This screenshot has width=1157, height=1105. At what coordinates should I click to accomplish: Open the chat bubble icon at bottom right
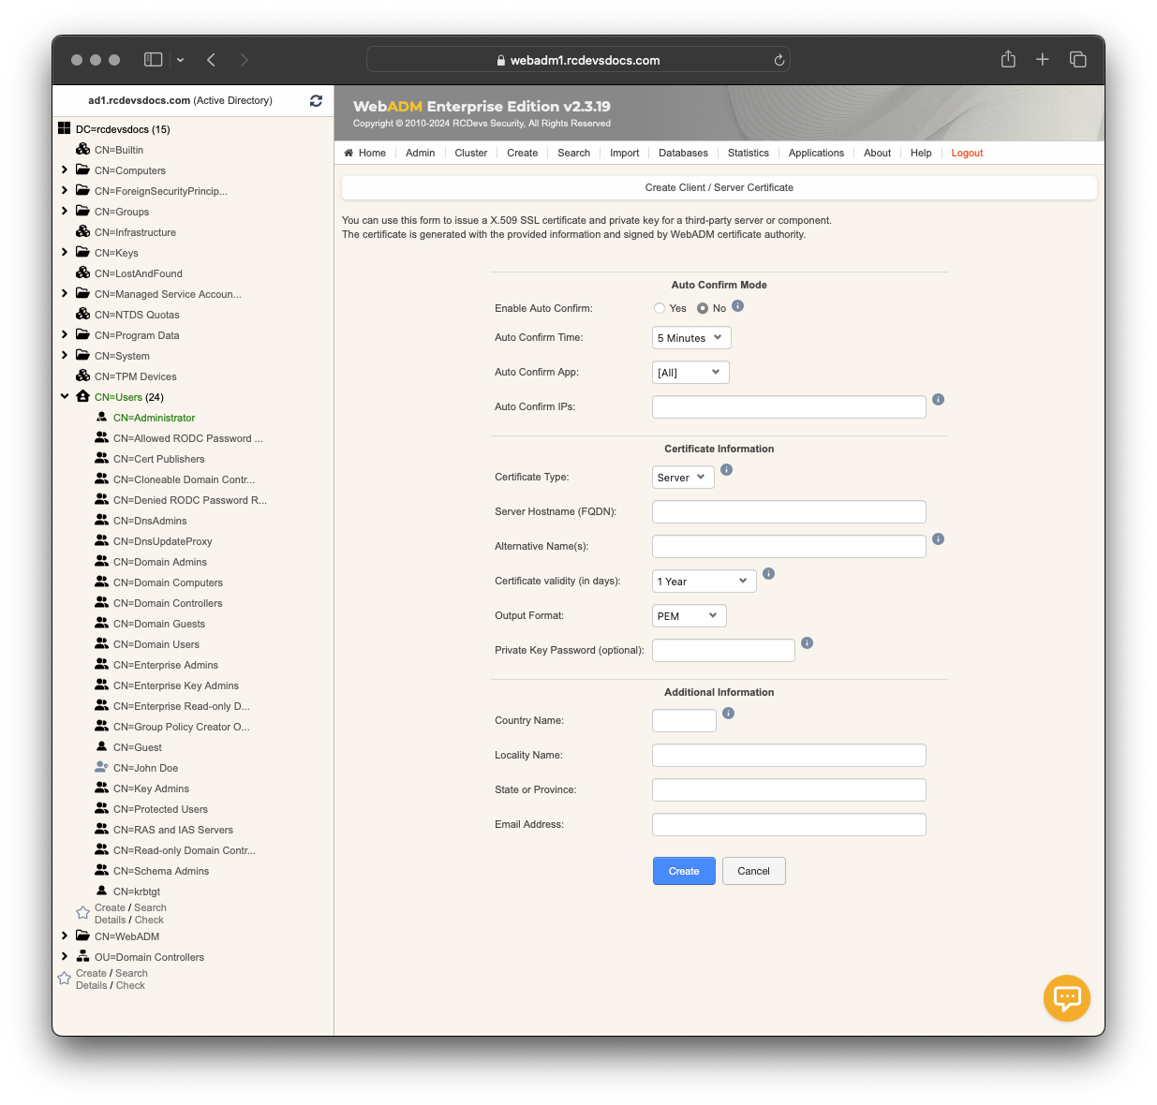click(x=1066, y=998)
